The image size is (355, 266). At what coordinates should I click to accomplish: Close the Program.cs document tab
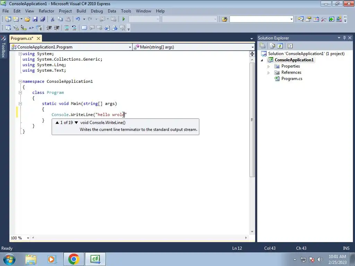[x=38, y=38]
